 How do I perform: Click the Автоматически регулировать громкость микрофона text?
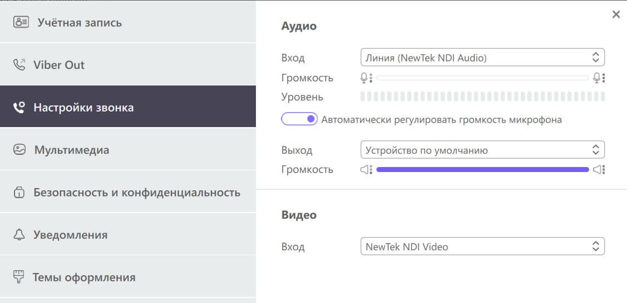click(442, 120)
